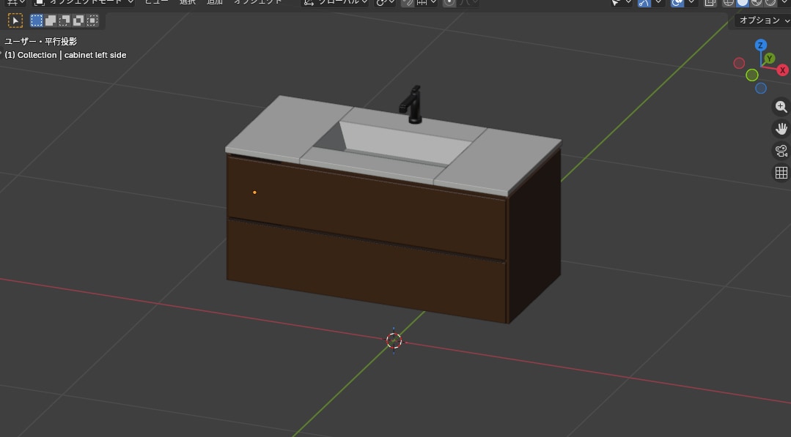Click the negative Y axis gizmo circle
The height and width of the screenshot is (437, 791).
752,75
